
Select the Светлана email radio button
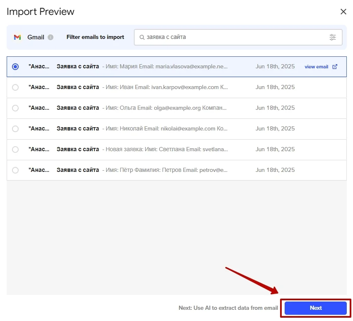coord(15,150)
